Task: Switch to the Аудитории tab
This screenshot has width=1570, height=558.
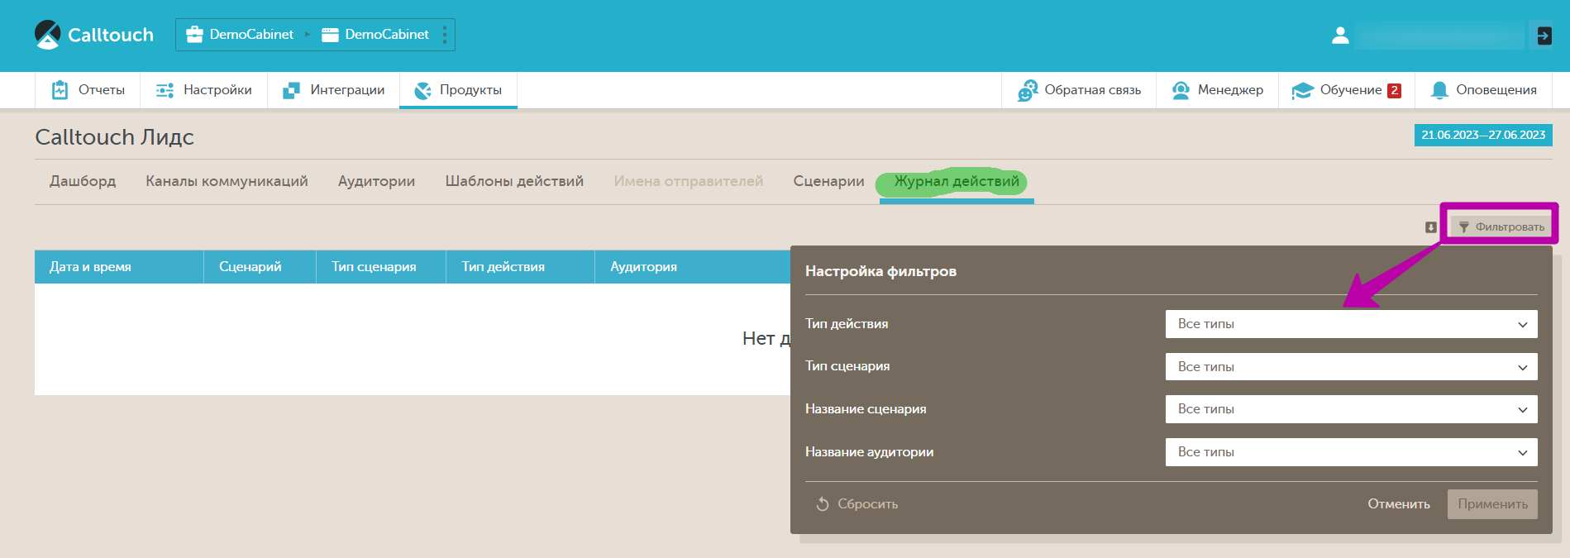Action: coord(376,181)
